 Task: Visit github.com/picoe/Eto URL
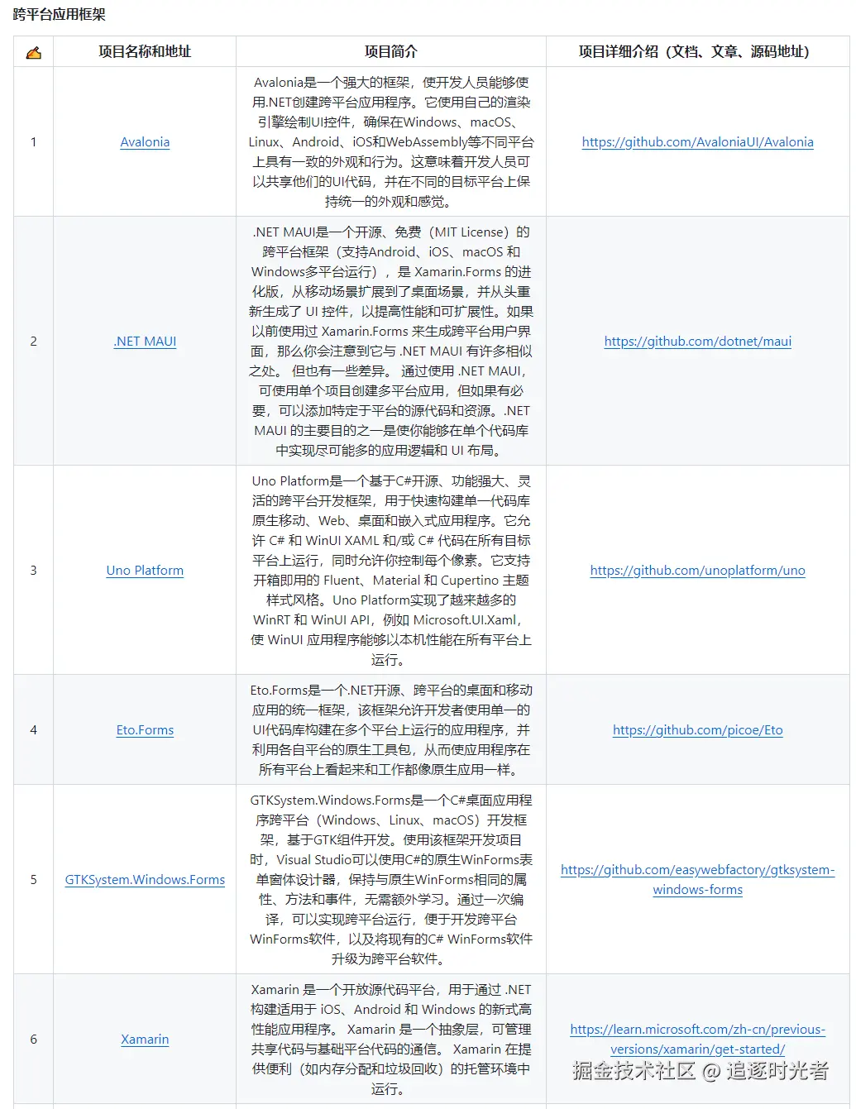pos(697,730)
